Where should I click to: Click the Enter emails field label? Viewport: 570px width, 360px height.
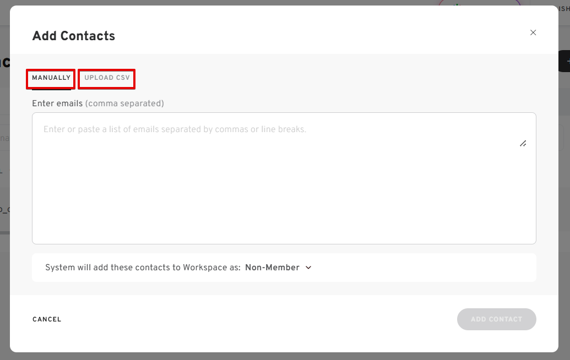point(57,103)
